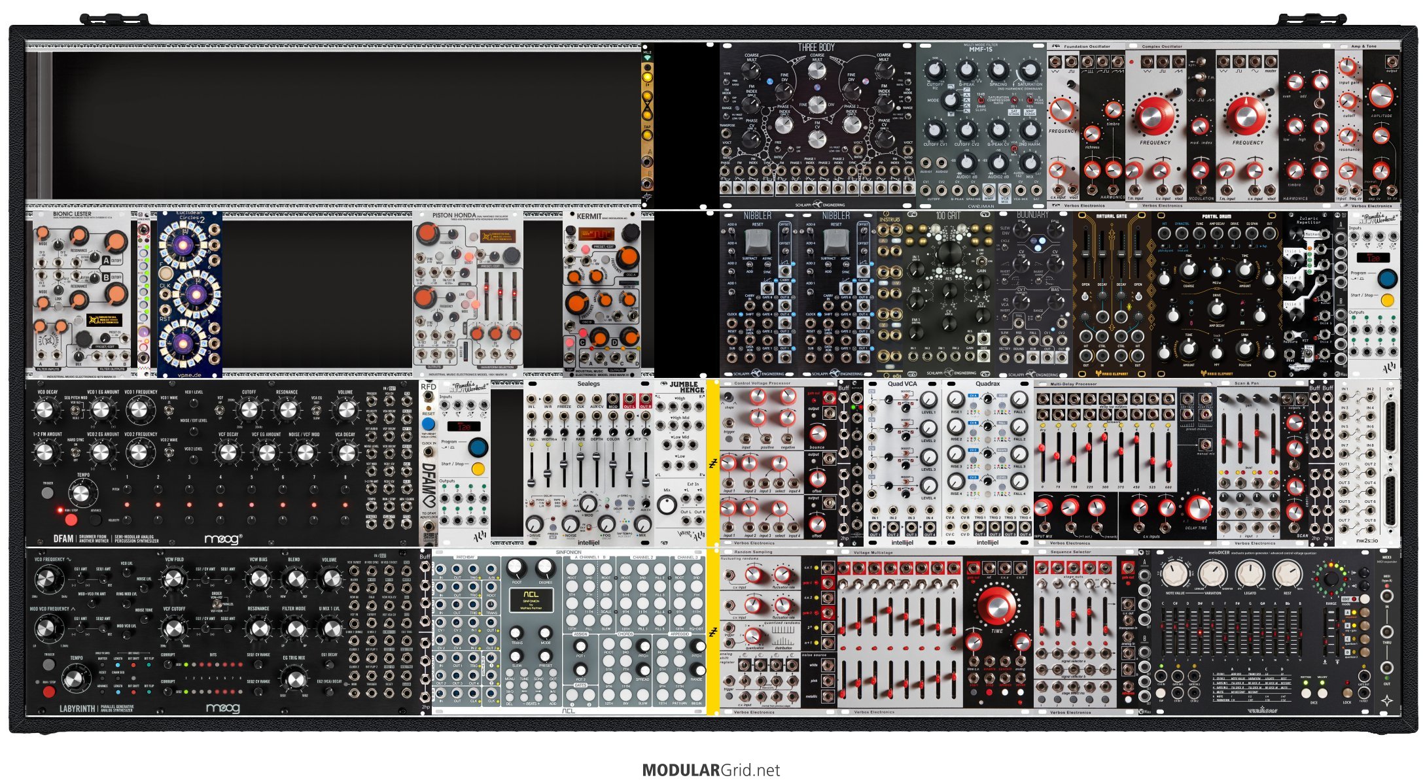Click the star logo on the MEX3 expander
Screen dimensions: 1423x784
pyautogui.click(x=1387, y=700)
